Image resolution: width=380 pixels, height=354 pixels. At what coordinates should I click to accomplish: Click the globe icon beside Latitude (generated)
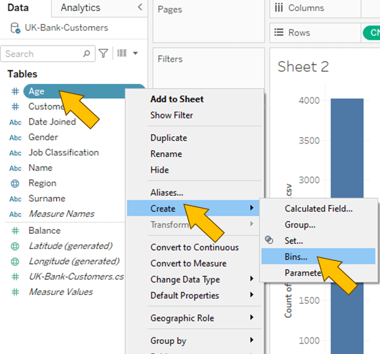pyautogui.click(x=15, y=246)
